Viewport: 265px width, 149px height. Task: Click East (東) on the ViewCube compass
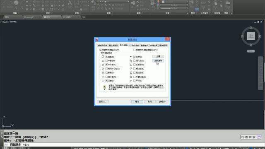coord(260,36)
